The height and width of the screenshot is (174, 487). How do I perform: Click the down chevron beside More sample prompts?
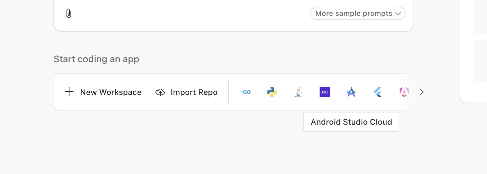pos(398,14)
